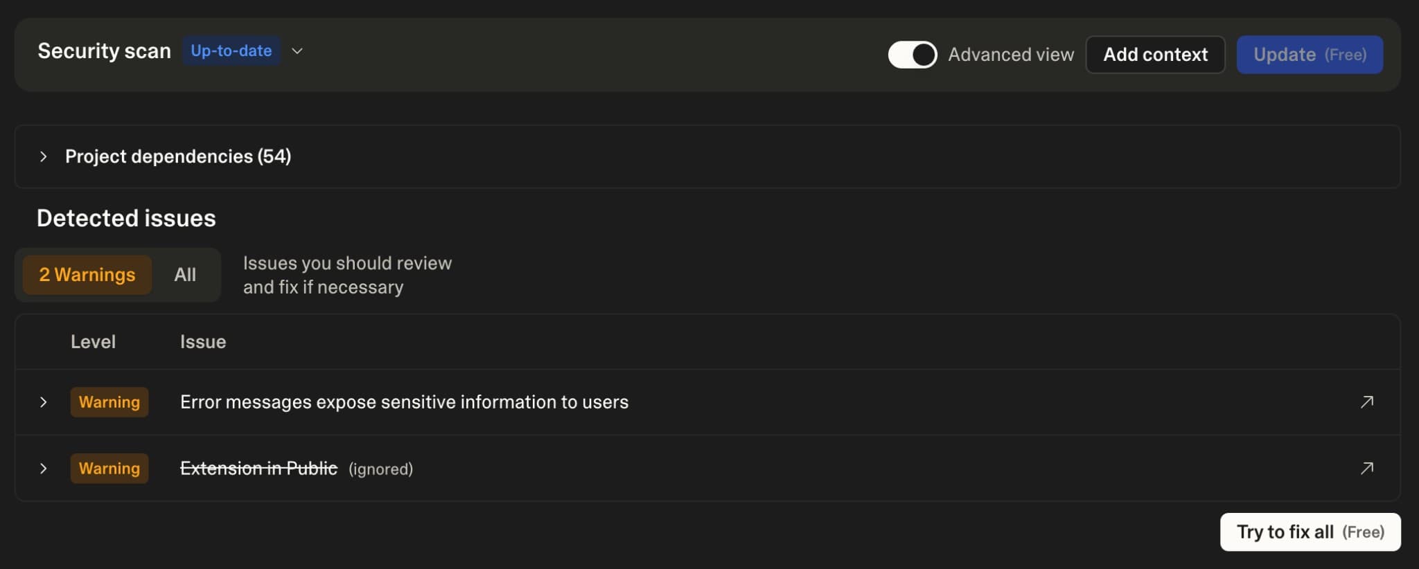The image size is (1419, 569).
Task: Select the Error messages expose sensitive information text
Action: point(404,402)
